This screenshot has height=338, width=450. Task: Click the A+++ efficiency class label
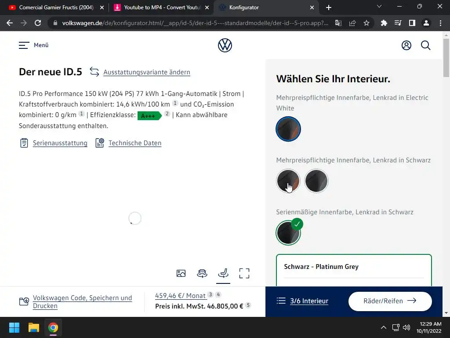click(x=149, y=116)
